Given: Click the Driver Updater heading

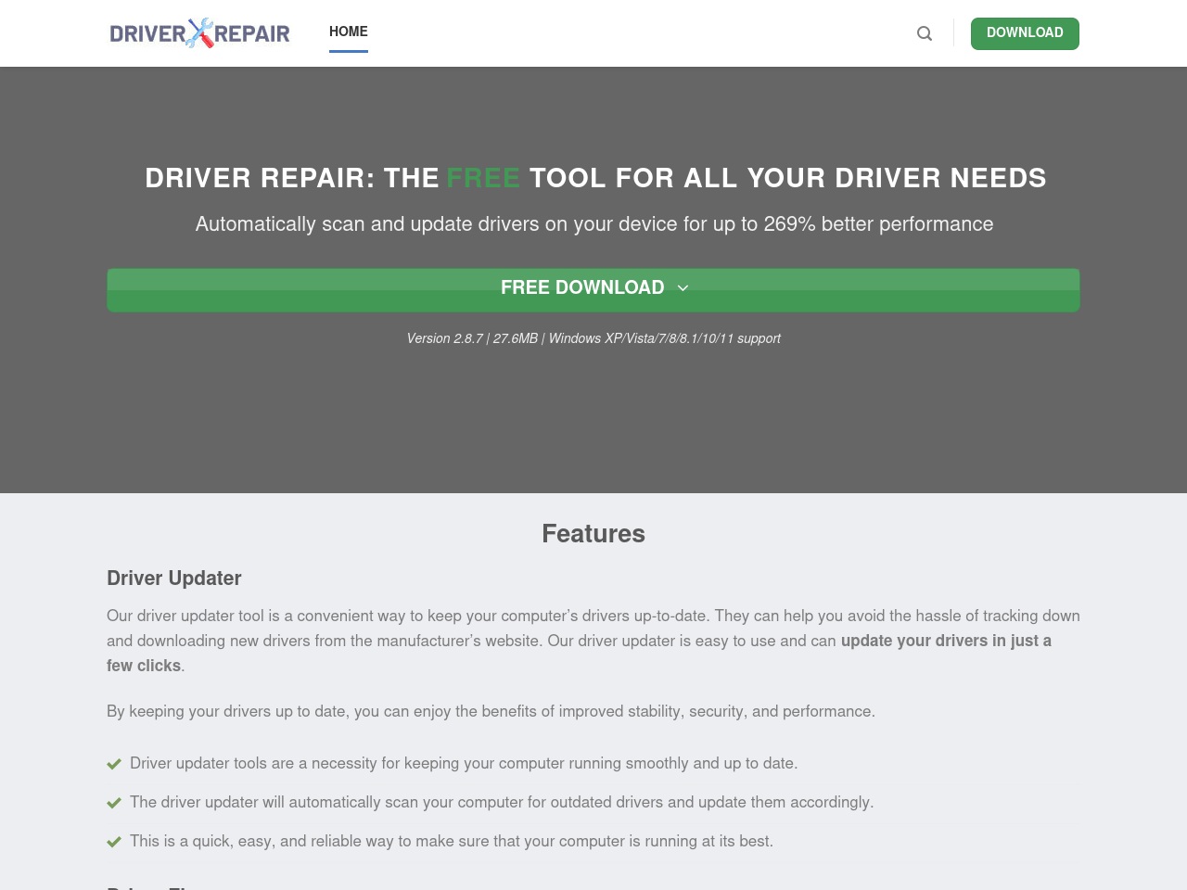Looking at the screenshot, I should pyautogui.click(x=174, y=578).
